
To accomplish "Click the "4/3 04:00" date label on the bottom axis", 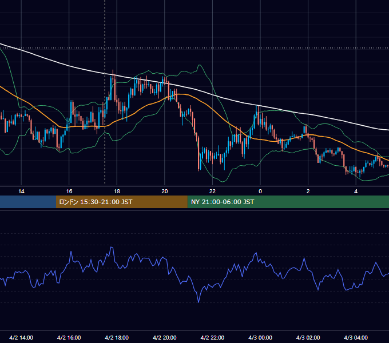I will tap(356, 337).
